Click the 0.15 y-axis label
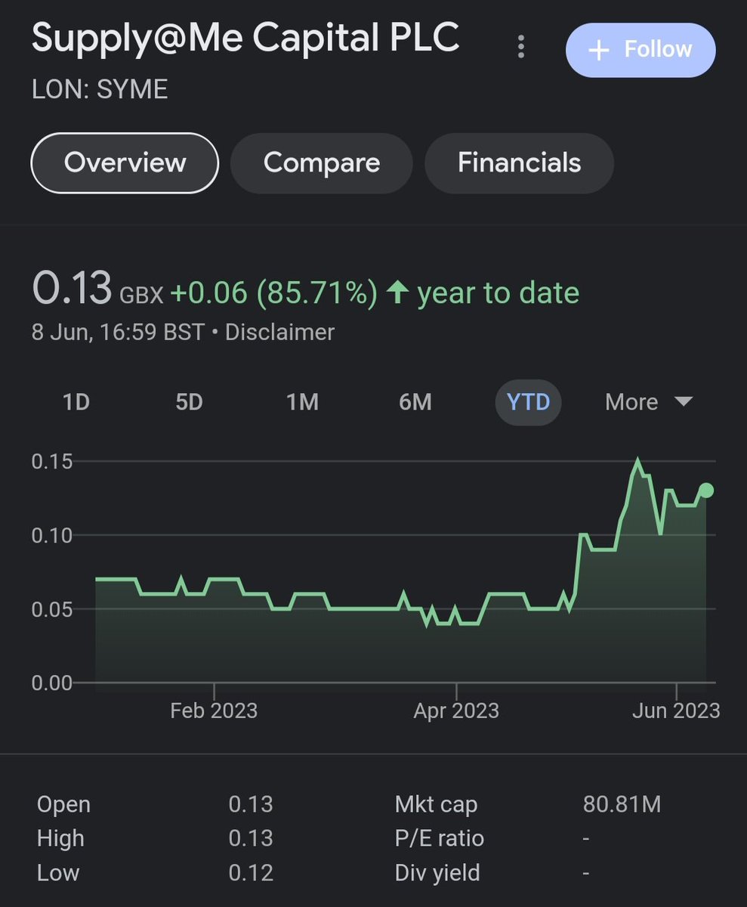 click(x=52, y=461)
